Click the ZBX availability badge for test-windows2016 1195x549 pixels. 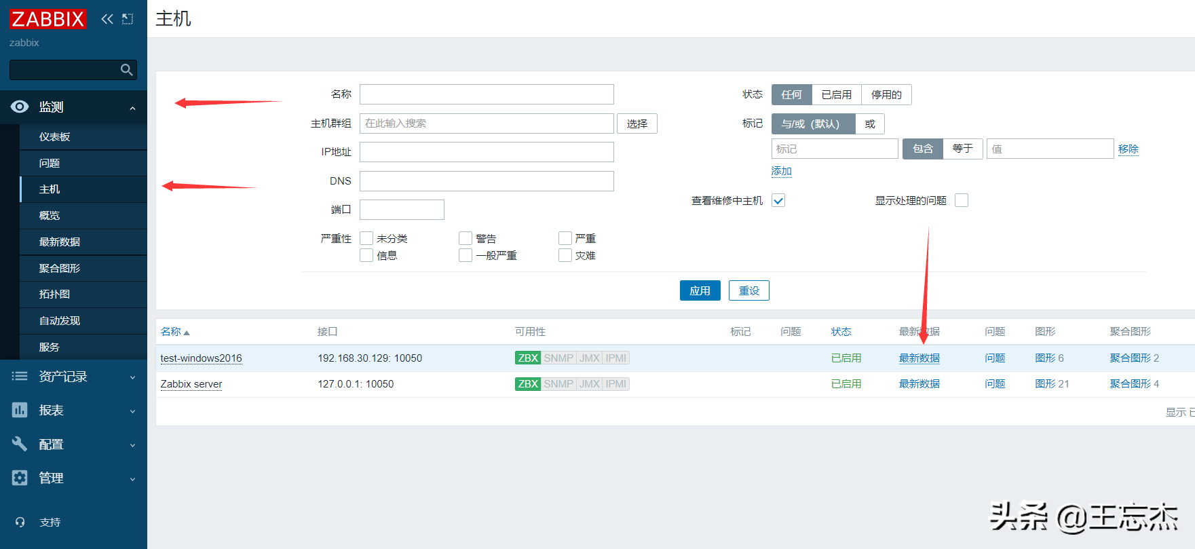point(527,358)
